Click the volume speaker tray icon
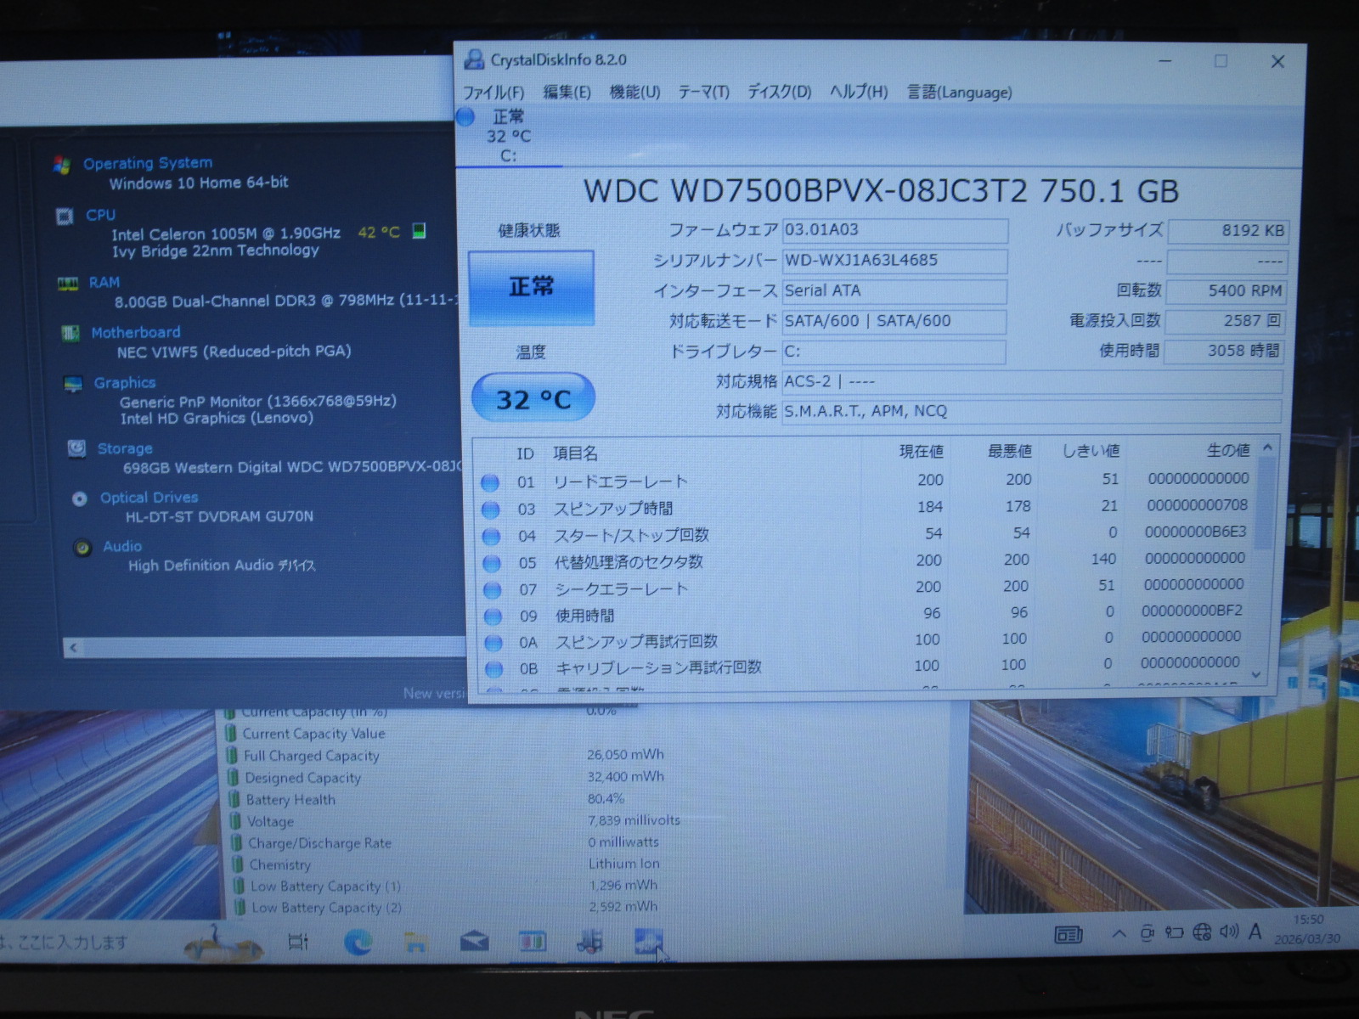 pyautogui.click(x=1228, y=932)
